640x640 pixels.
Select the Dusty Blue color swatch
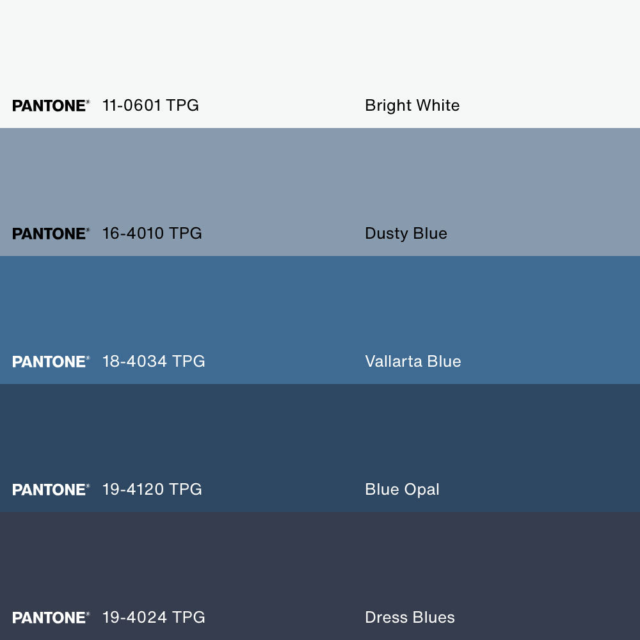(x=320, y=179)
